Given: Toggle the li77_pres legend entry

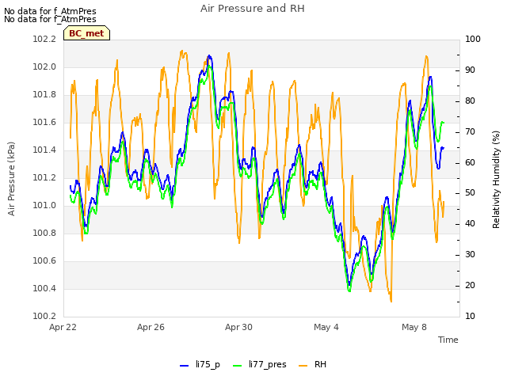Looking at the screenshot, I should tap(260, 364).
